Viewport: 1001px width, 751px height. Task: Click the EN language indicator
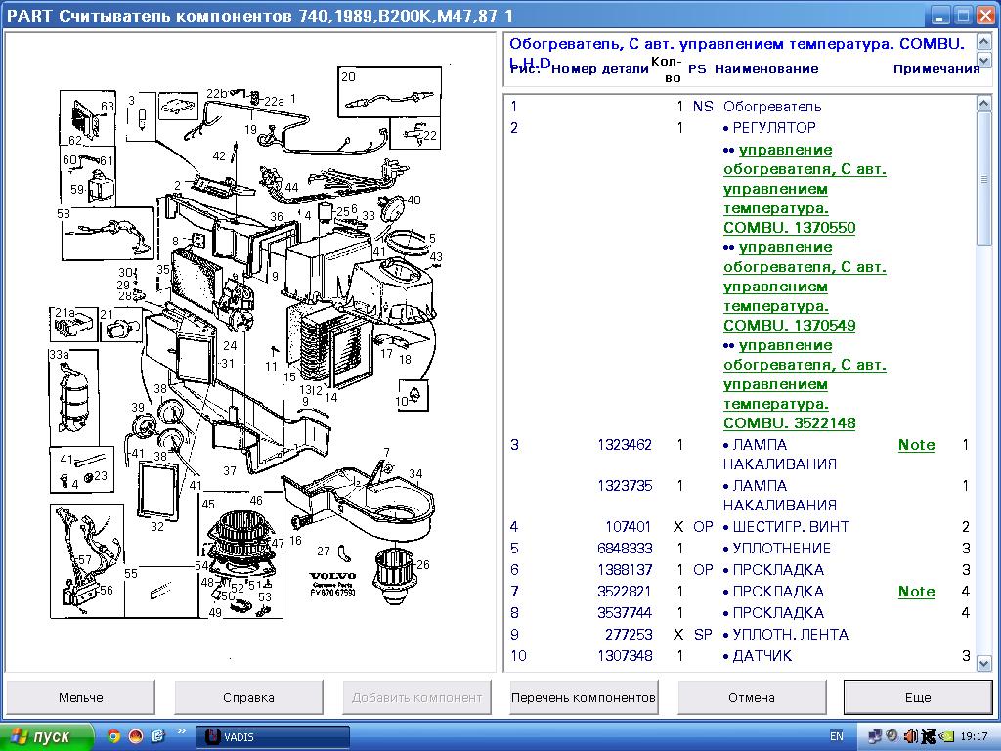(x=837, y=736)
